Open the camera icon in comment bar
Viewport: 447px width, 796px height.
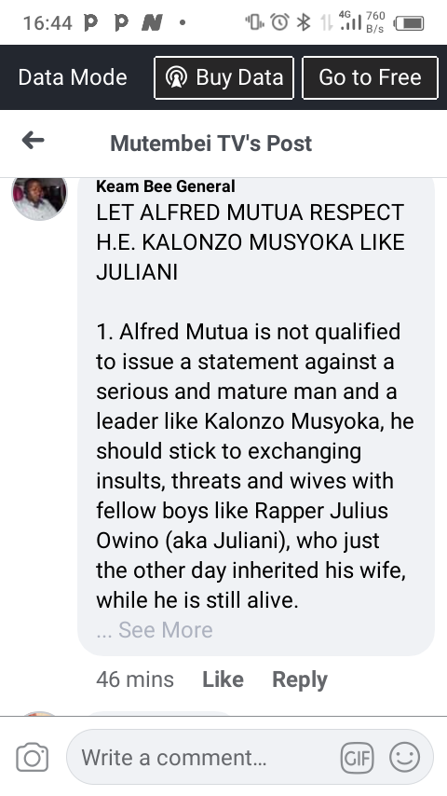33,758
